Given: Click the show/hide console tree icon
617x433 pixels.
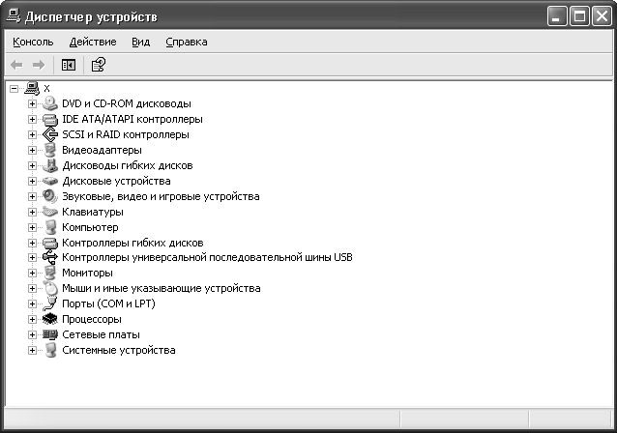Looking at the screenshot, I should pos(68,65).
